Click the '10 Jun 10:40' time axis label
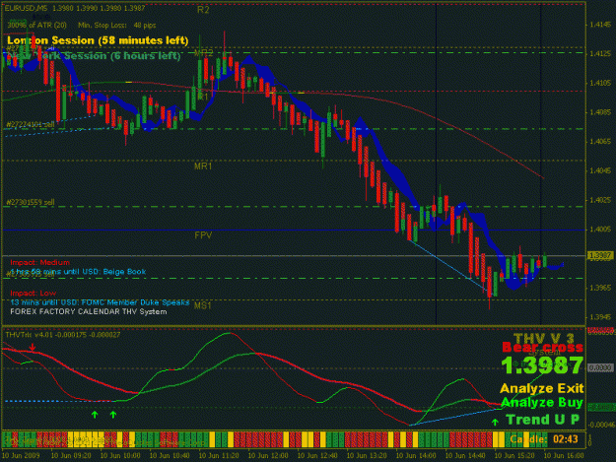Screen dimensions: 616x462 click(170, 455)
